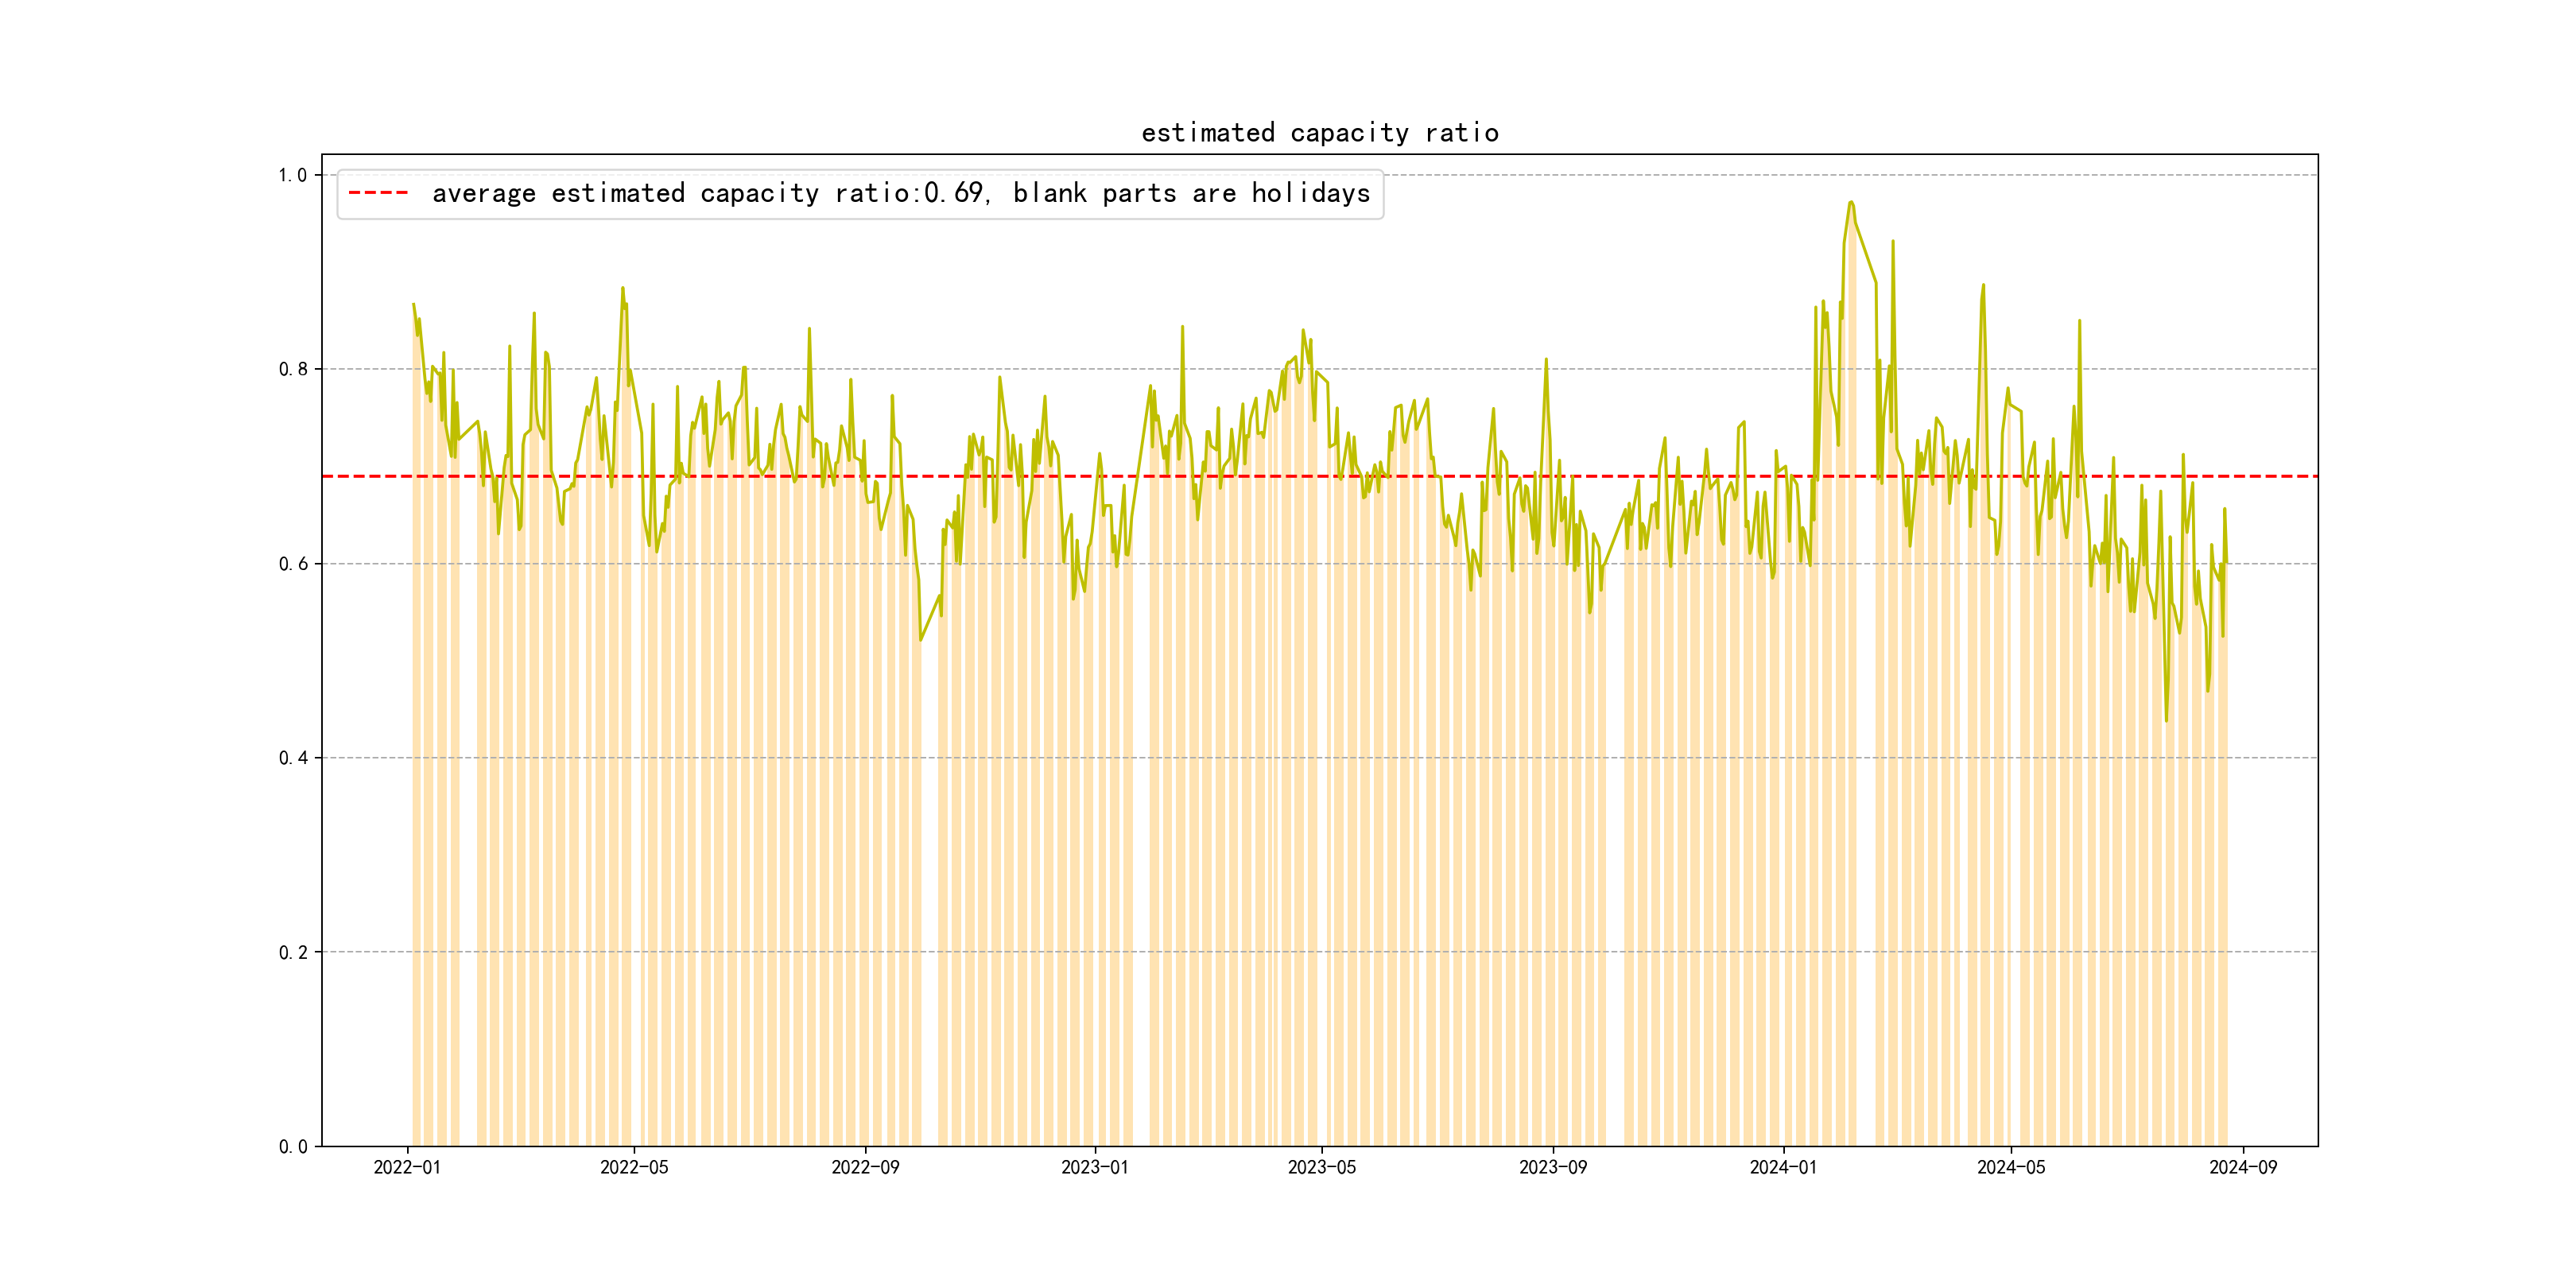The height and width of the screenshot is (1288, 2576).
Task: Click the chart title 'estimated capacity ratio'
Action: pyautogui.click(x=1319, y=133)
